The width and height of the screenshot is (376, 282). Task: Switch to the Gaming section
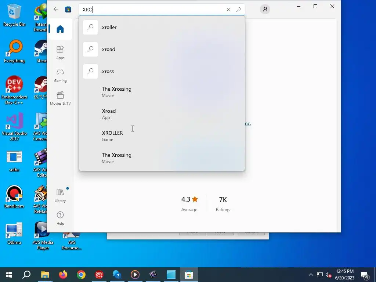pos(60,76)
